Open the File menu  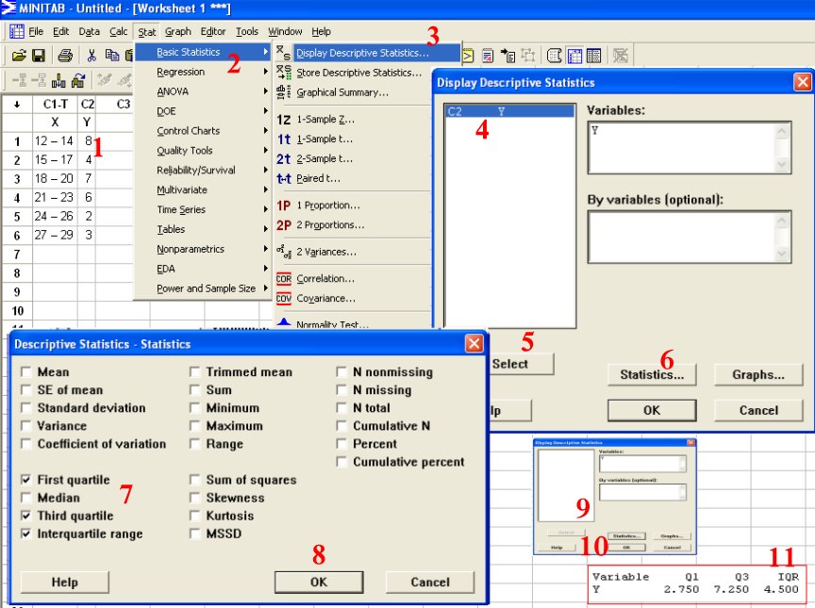tap(36, 32)
